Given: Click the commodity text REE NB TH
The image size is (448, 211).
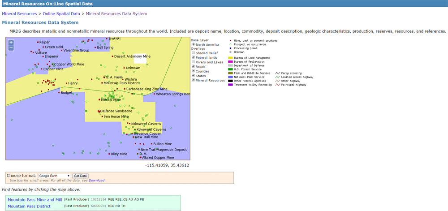Looking at the screenshot, I should click(116, 206).
